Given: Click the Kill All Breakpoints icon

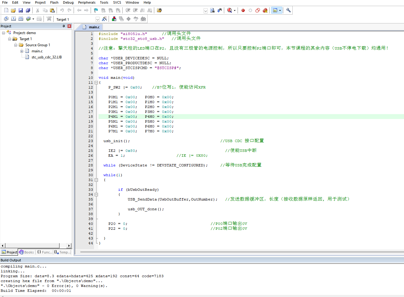Looking at the screenshot, I should [265, 10].
